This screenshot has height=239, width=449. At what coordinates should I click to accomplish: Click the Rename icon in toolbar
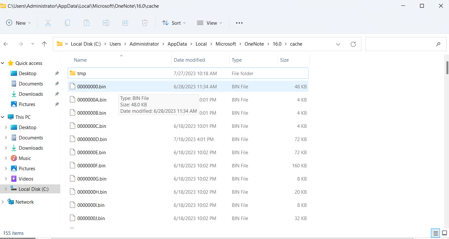point(106,23)
